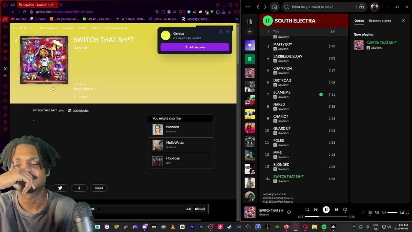Seek in Spotify song progress bar

(326, 217)
